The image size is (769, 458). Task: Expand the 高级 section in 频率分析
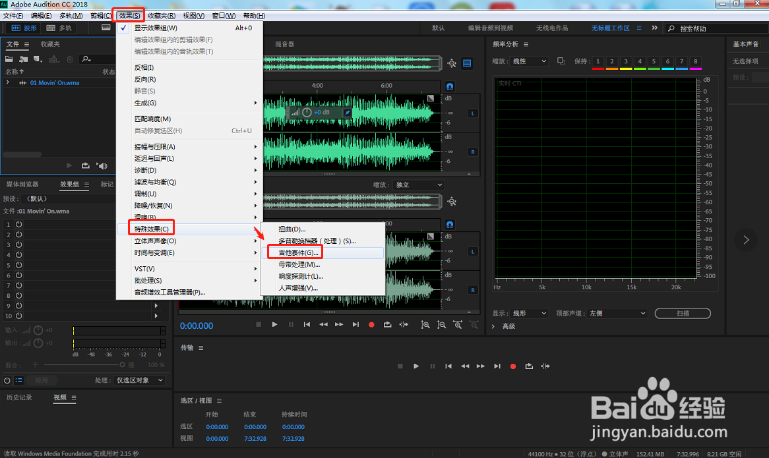pos(493,326)
